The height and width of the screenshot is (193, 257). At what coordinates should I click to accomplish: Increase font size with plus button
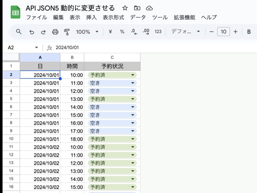[235, 32]
